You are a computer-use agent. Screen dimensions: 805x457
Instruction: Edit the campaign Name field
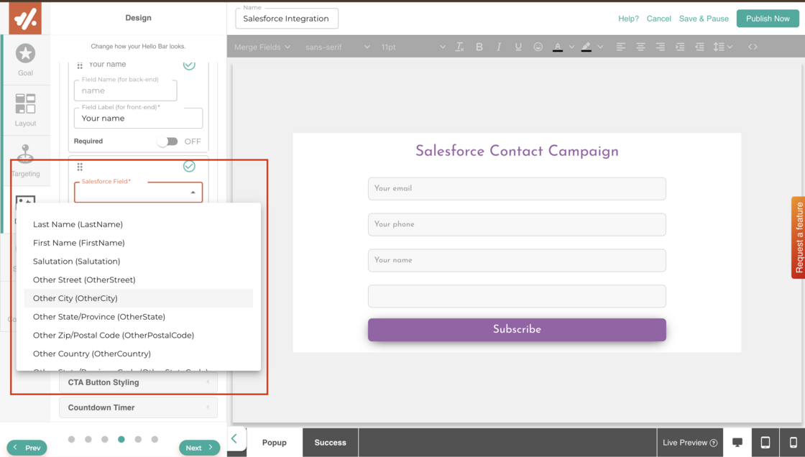point(287,19)
